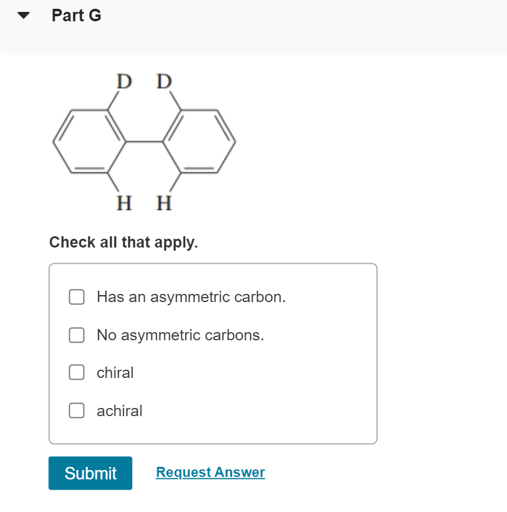Check the 'Has an asymmetric carbon.' checkbox
This screenshot has width=507, height=512.
click(x=77, y=297)
